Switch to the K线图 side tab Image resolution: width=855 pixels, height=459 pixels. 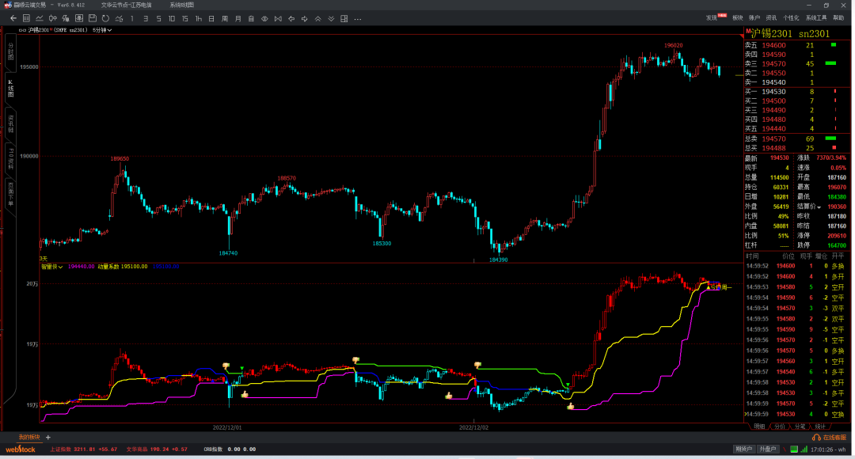point(10,89)
